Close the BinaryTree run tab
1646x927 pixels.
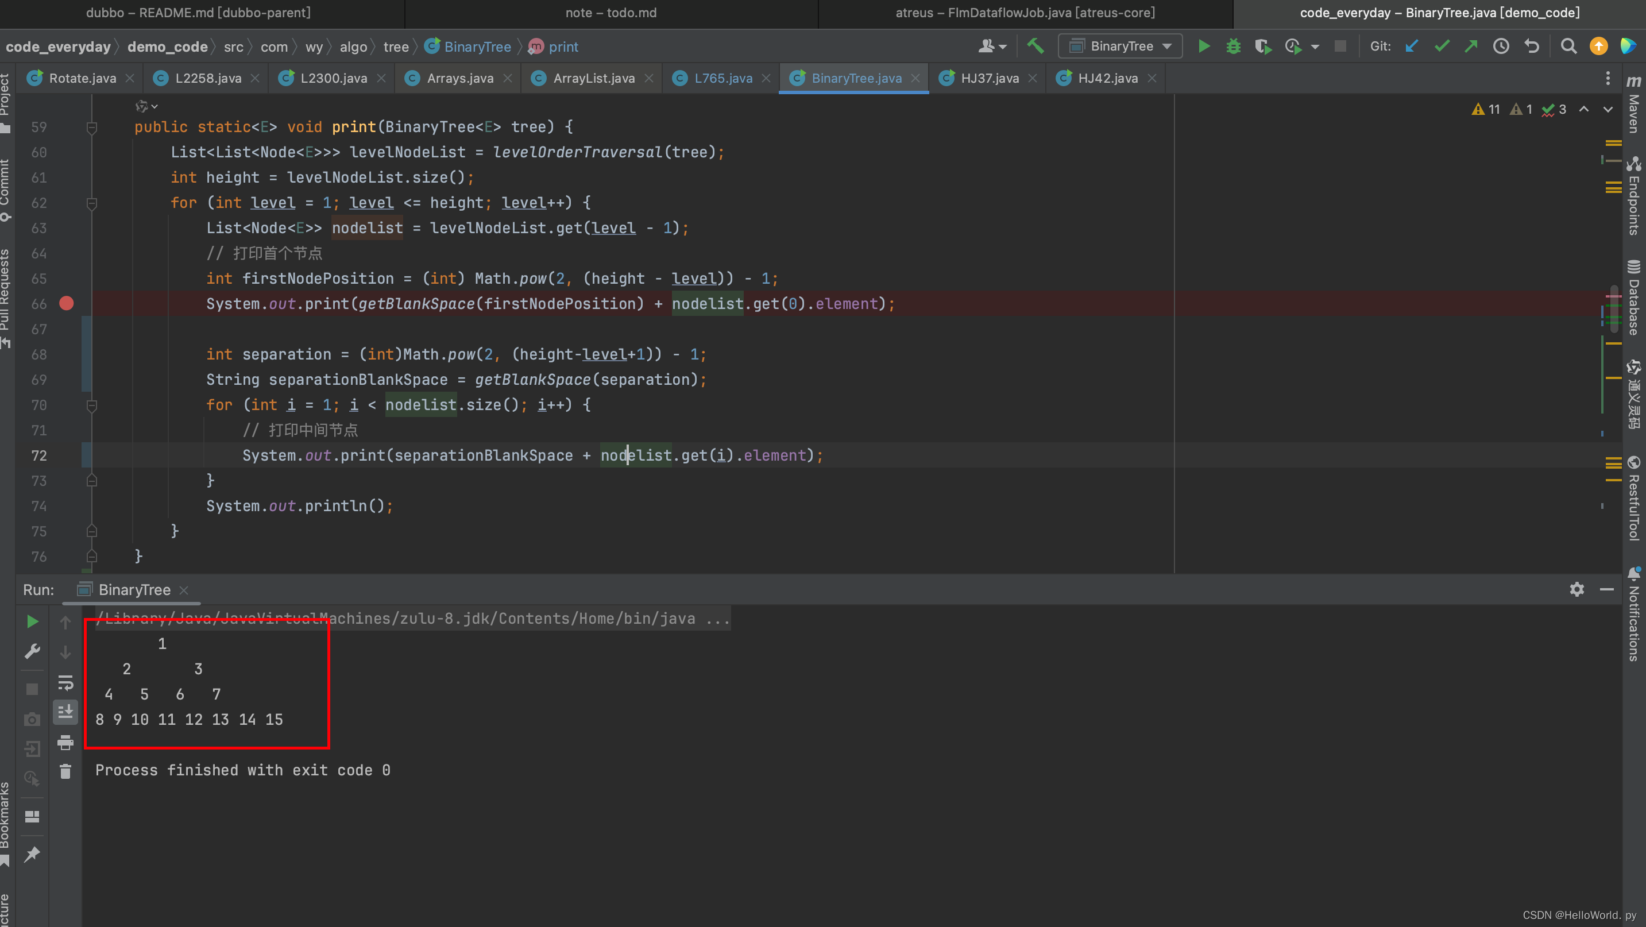tap(184, 590)
